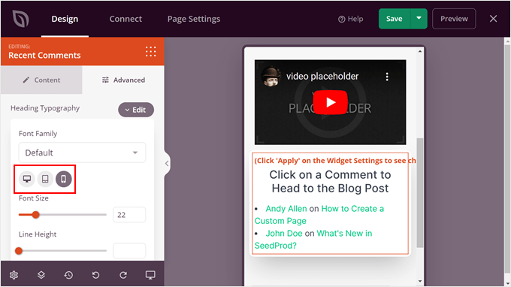The image size is (511, 287).
Task: Click the Preview button
Action: 454,19
